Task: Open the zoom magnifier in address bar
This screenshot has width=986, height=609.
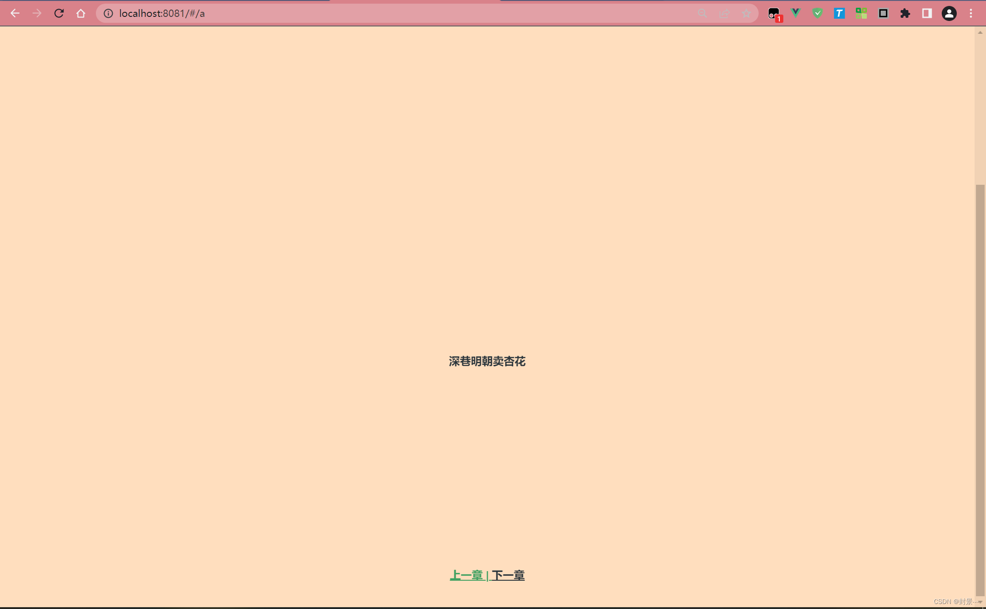Action: pos(703,13)
